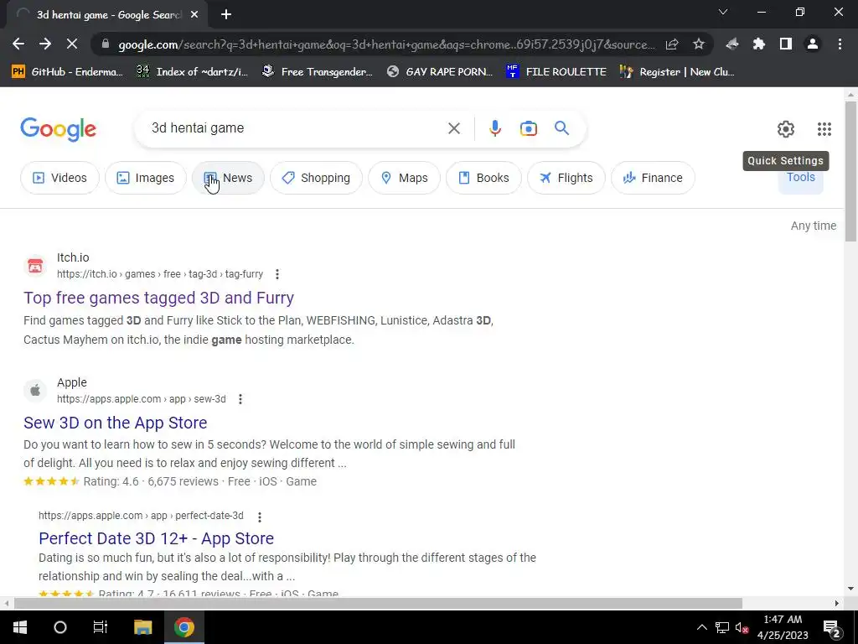Open File Explorer from the taskbar
Screen dimensions: 858x644
point(142,627)
